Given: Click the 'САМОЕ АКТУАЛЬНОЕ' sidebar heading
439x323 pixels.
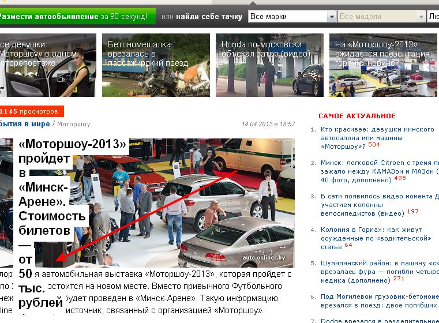Looking at the screenshot, I should pyautogui.click(x=357, y=116).
